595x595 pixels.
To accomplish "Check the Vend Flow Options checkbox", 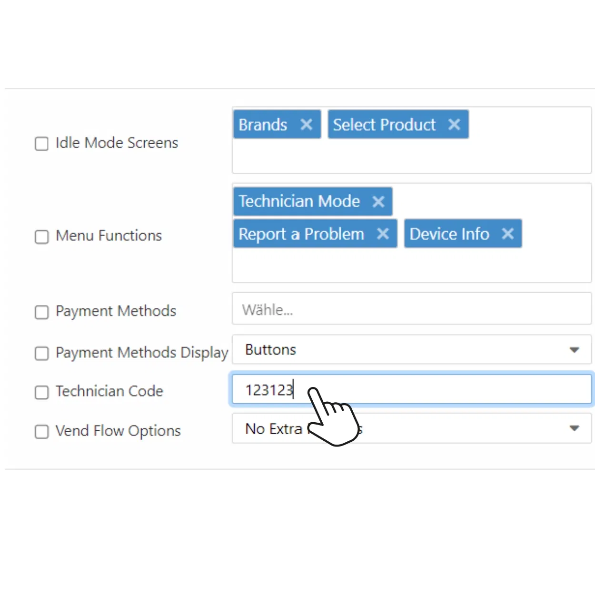I will coord(42,432).
